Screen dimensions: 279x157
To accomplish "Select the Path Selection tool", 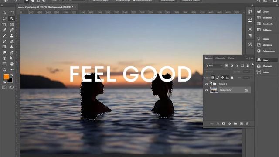I will pyautogui.click(x=12, y=58).
